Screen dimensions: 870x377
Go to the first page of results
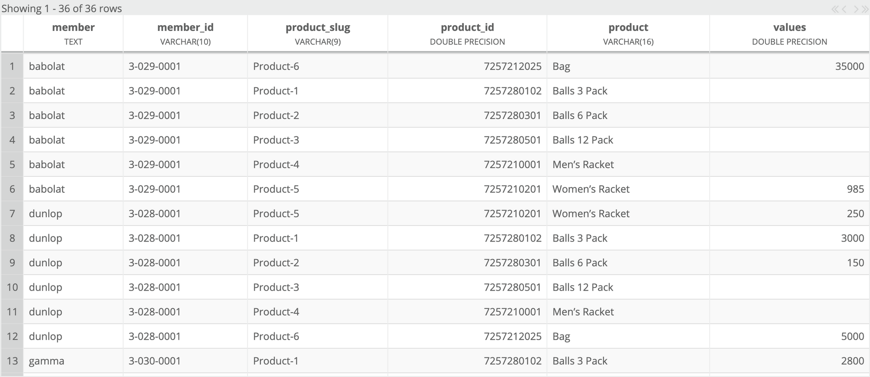(x=835, y=9)
